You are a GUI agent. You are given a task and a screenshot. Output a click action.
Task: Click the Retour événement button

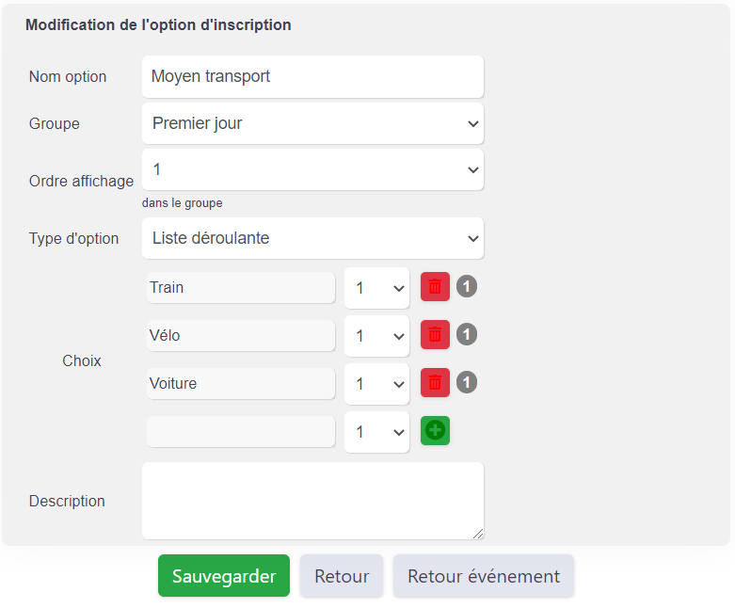(x=484, y=576)
